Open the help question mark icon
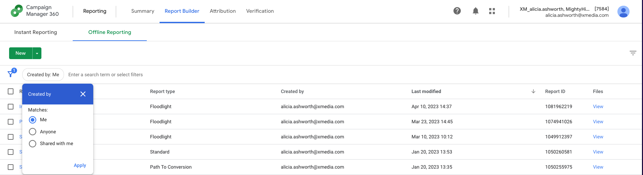The height and width of the screenshot is (175, 643). click(x=457, y=11)
